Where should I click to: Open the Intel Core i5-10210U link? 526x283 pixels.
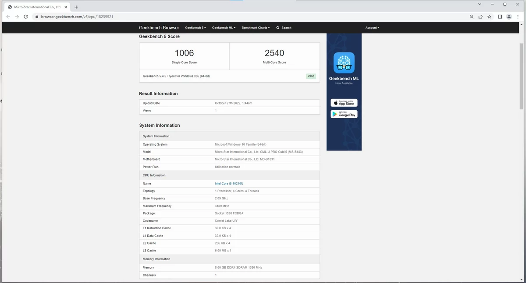coord(229,184)
